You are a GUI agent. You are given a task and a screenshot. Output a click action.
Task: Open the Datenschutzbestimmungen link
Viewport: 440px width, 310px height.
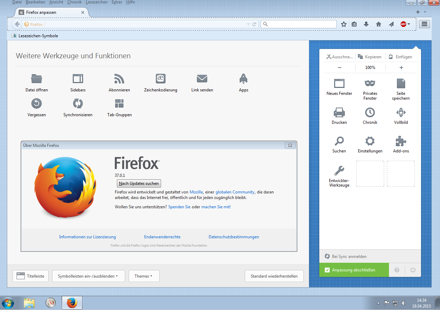(234, 237)
